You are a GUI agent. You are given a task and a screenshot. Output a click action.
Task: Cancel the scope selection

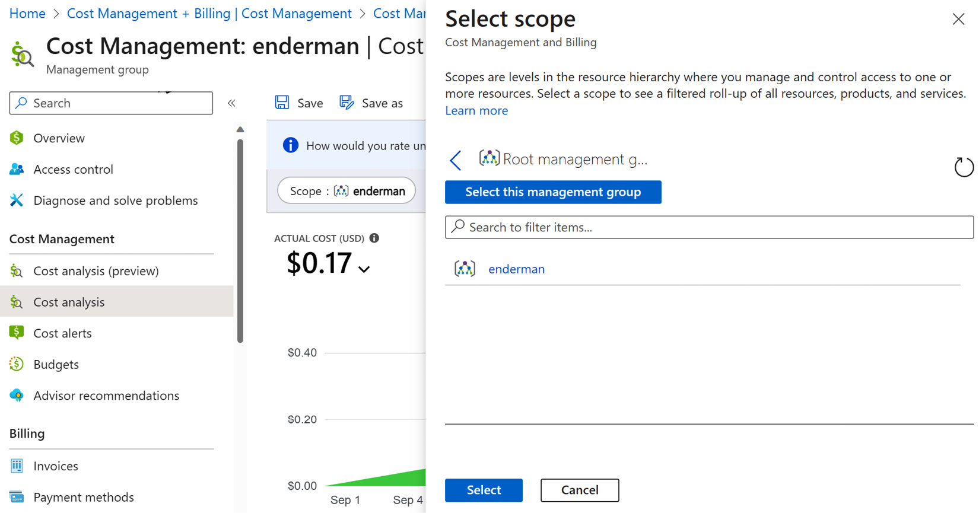[580, 490]
